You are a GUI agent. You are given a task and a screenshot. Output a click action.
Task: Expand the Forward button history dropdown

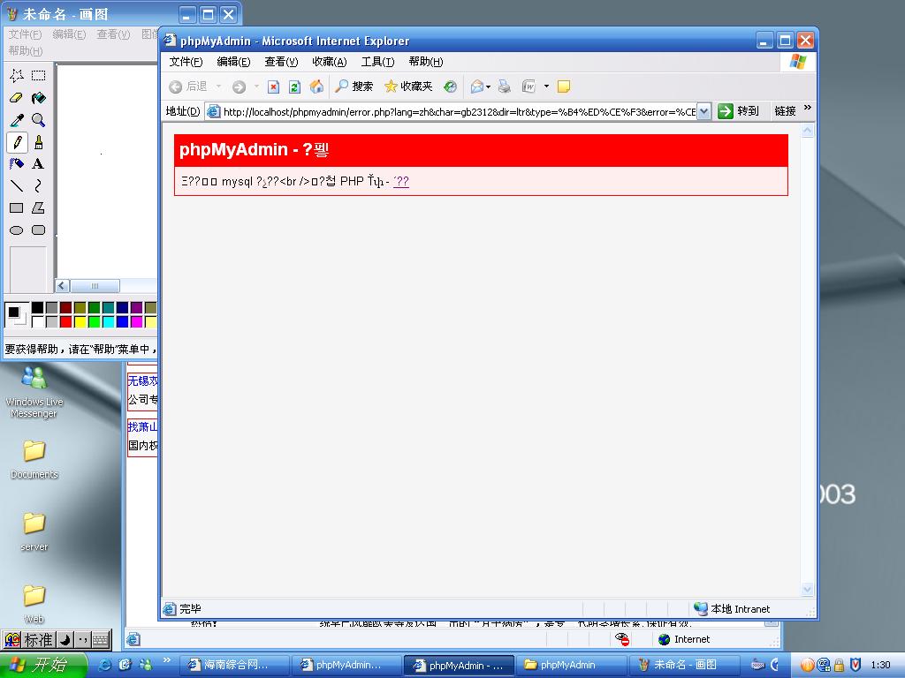point(256,87)
